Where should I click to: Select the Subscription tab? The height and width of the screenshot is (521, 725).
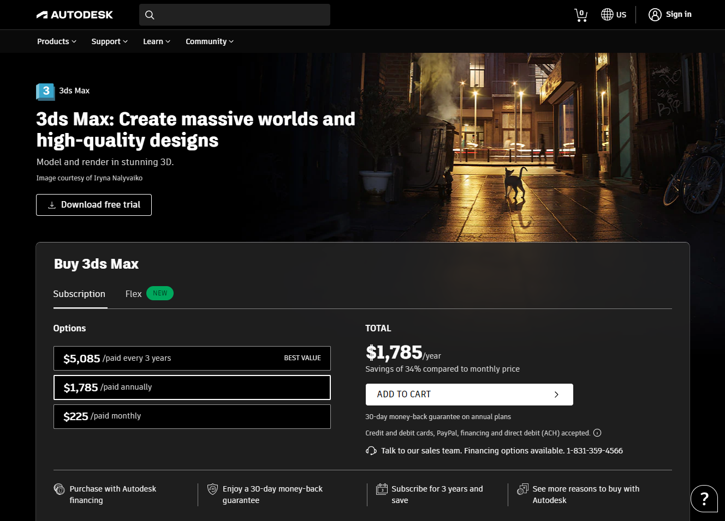79,294
